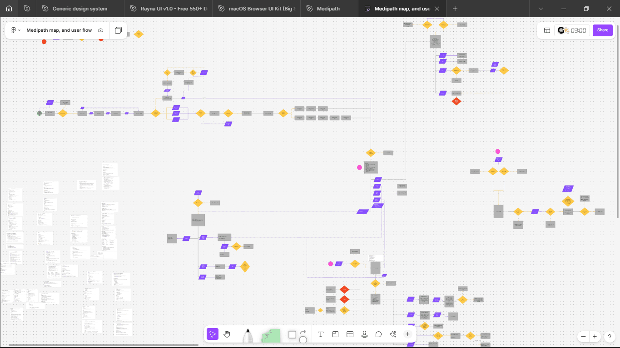The image size is (620, 348).
Task: Click file name Medipath map, and user flow
Action: coord(59,30)
